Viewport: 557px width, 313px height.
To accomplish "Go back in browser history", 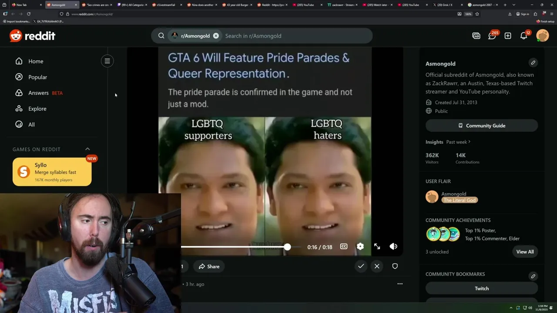I will (x=13, y=14).
